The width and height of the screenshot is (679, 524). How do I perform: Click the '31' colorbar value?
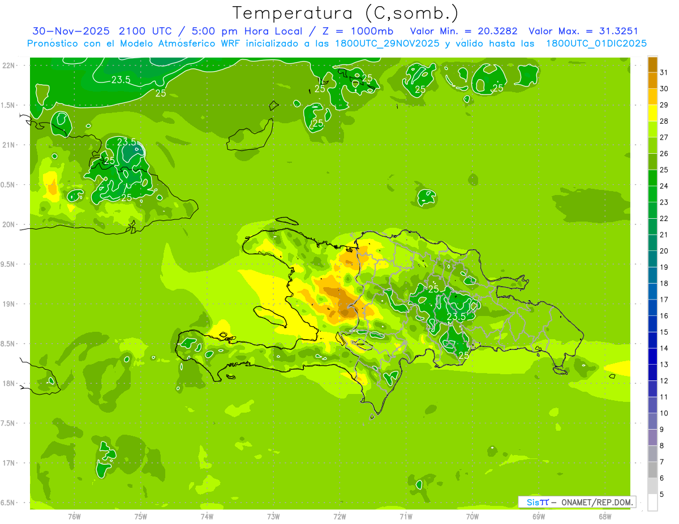click(x=664, y=72)
